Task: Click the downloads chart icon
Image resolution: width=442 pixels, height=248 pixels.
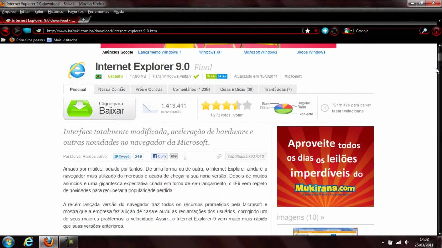Action: click(150, 108)
